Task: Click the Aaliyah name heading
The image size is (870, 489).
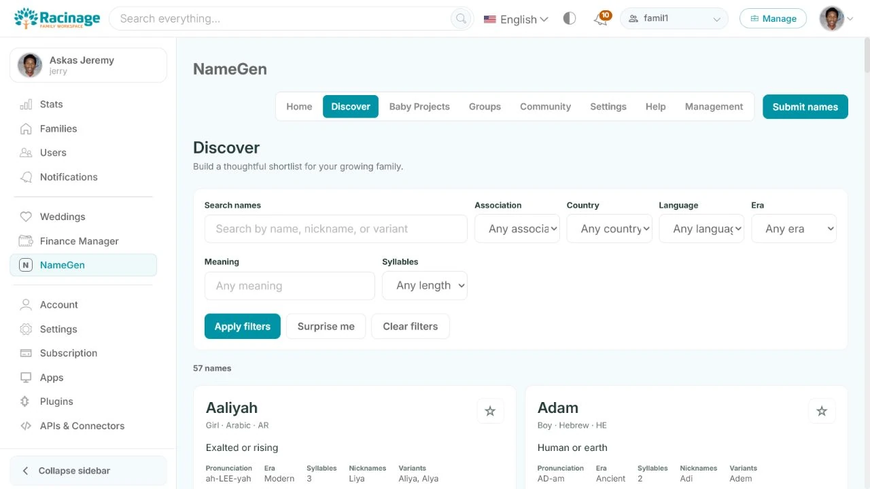Action: [x=232, y=408]
